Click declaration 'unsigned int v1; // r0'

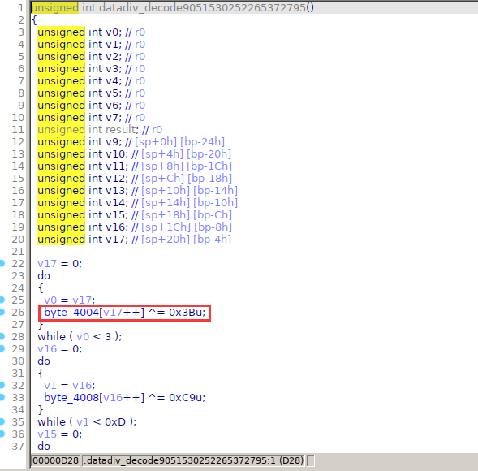tap(91, 44)
